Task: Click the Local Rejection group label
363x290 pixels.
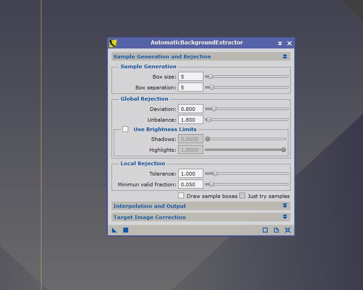Action: tap(143, 163)
